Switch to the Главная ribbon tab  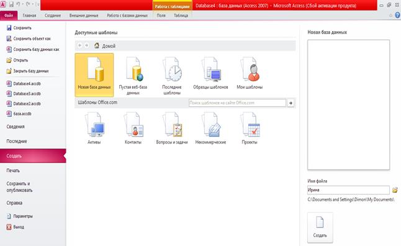click(29, 16)
